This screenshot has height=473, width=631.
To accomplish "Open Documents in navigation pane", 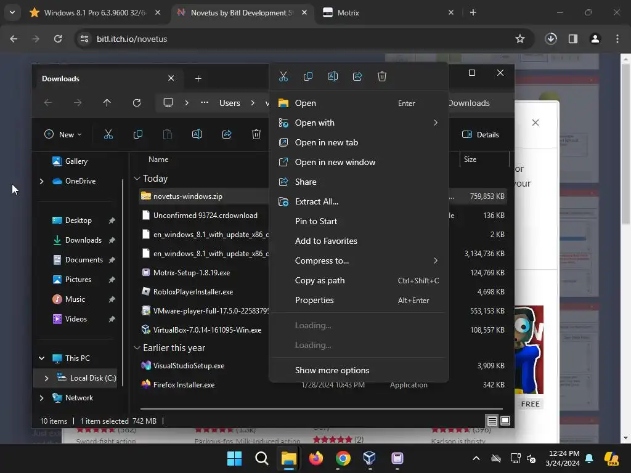I will [84, 260].
